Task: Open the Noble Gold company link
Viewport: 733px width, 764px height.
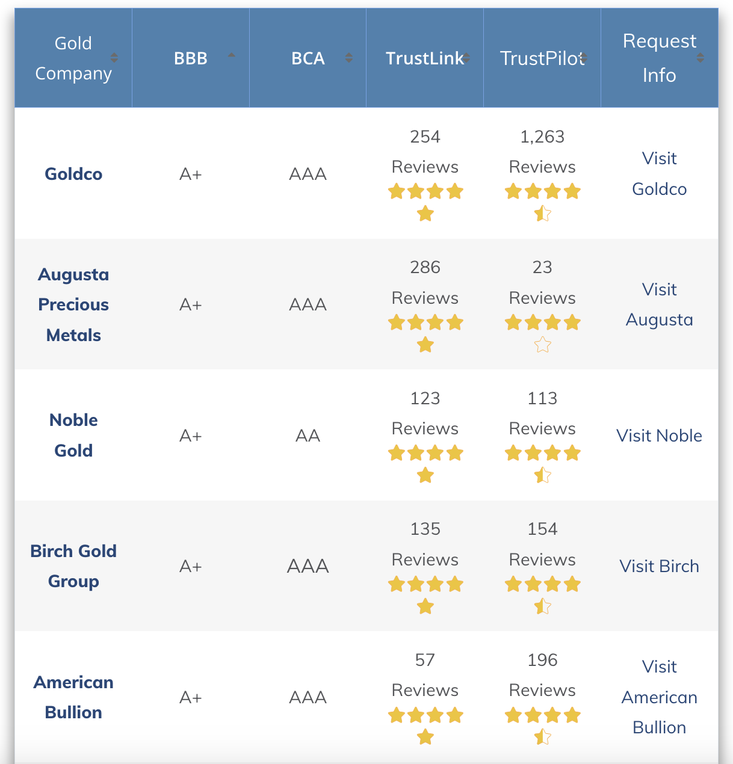Action: coord(73,435)
